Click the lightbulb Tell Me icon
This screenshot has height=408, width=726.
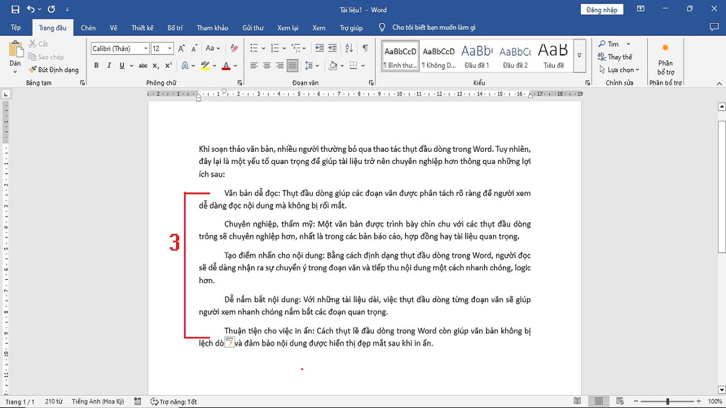[x=382, y=28]
